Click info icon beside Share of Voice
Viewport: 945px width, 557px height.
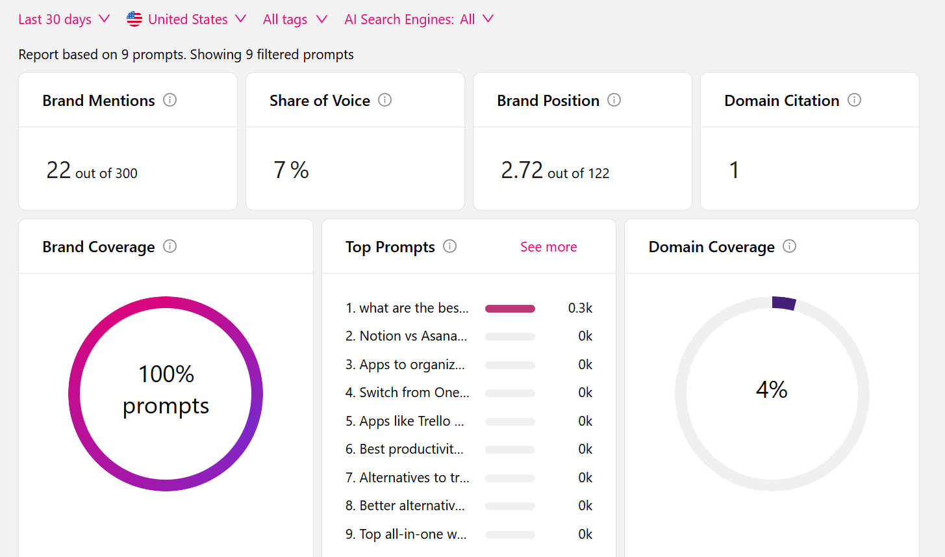click(384, 100)
